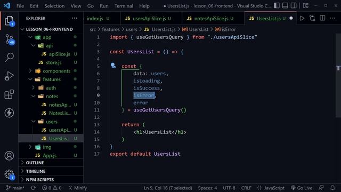This screenshot has width=341, height=192.
Task: Open App.js in explorer
Action: pos(51,155)
